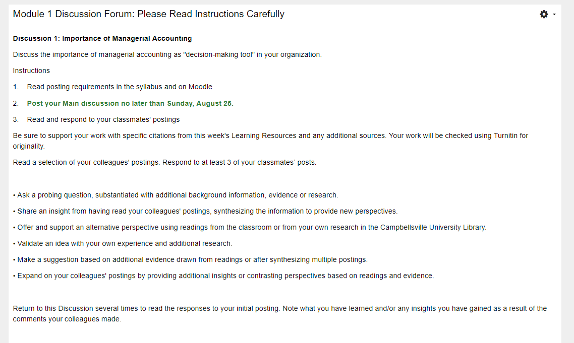Image resolution: width=574 pixels, height=343 pixels.
Task: Select the 'Make a suggestion' bullet
Action: point(190,259)
